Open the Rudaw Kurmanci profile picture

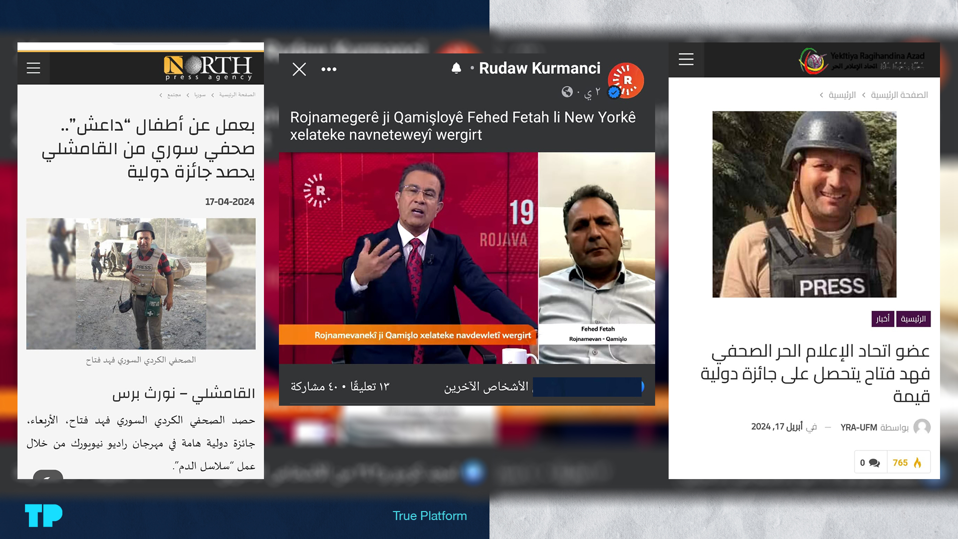pyautogui.click(x=626, y=80)
